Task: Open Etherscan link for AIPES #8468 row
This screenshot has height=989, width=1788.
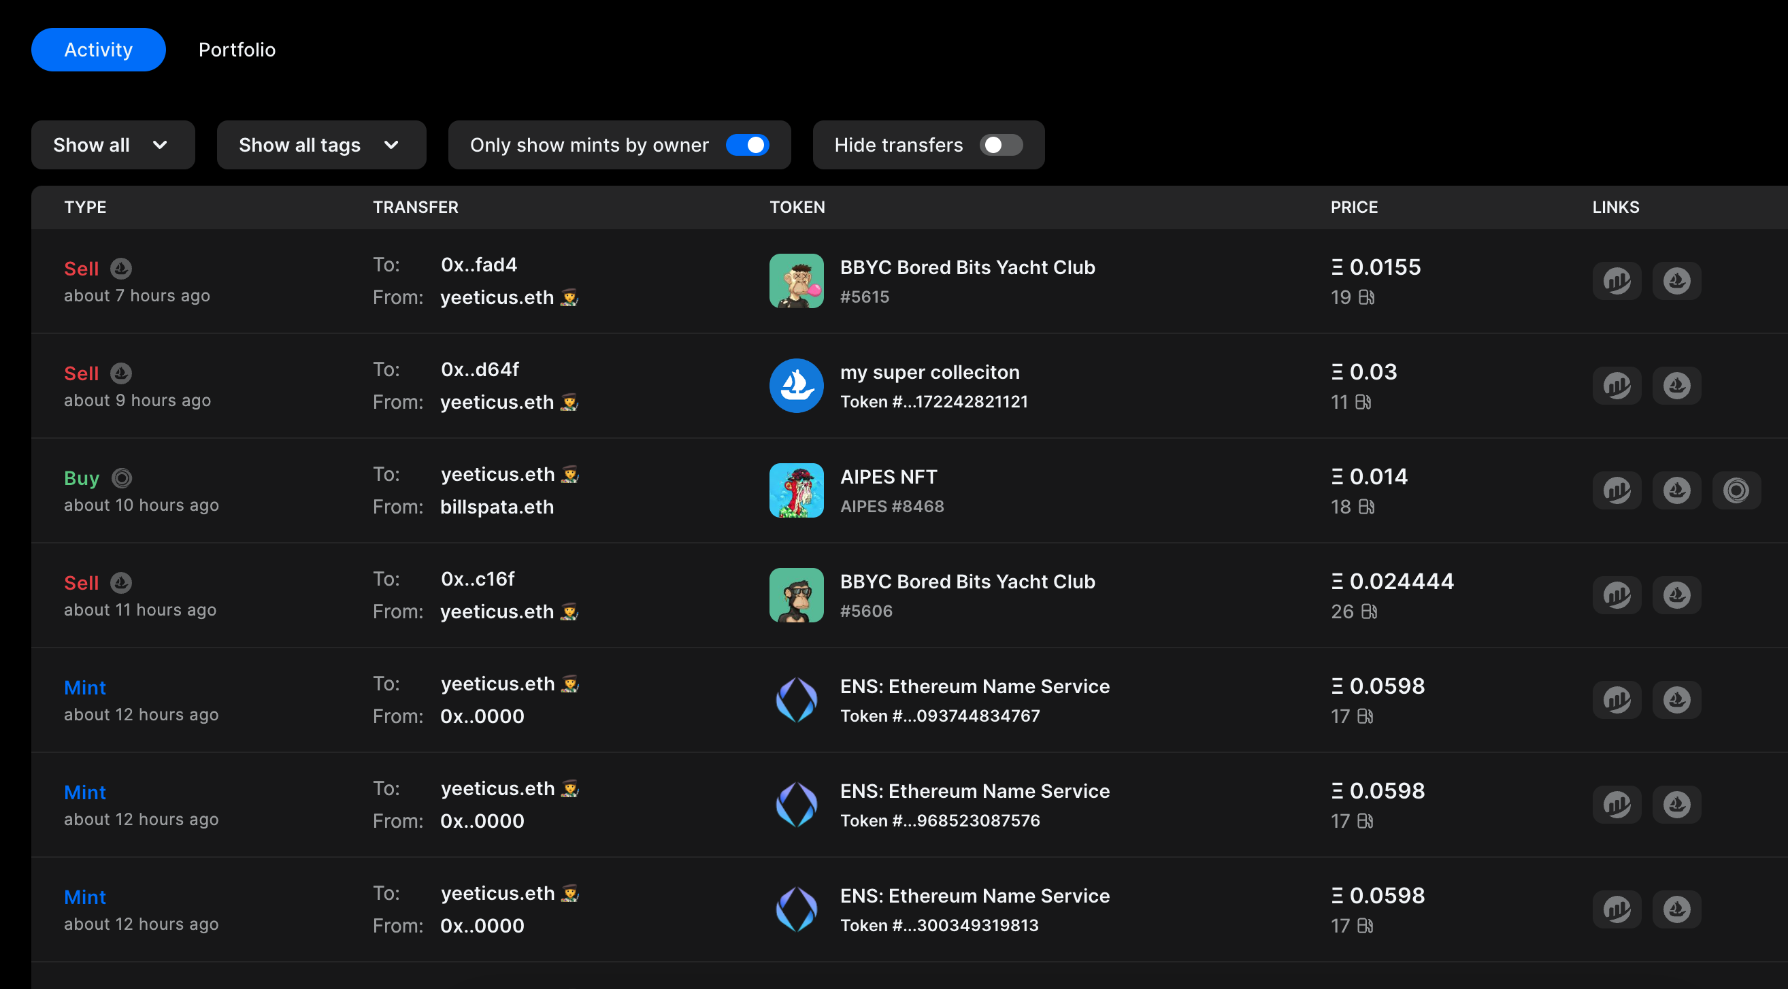Action: pyautogui.click(x=1617, y=490)
